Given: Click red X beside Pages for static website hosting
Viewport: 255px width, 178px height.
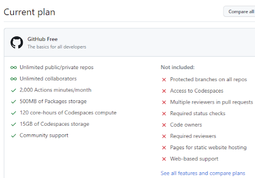Looking at the screenshot, I should [x=164, y=147].
